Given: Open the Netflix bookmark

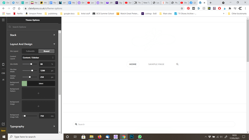Looking at the screenshot, I should (18, 14).
